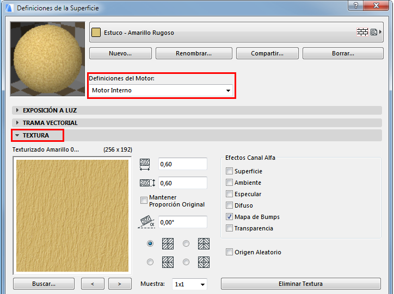Click the Borrar... button

[x=343, y=53]
